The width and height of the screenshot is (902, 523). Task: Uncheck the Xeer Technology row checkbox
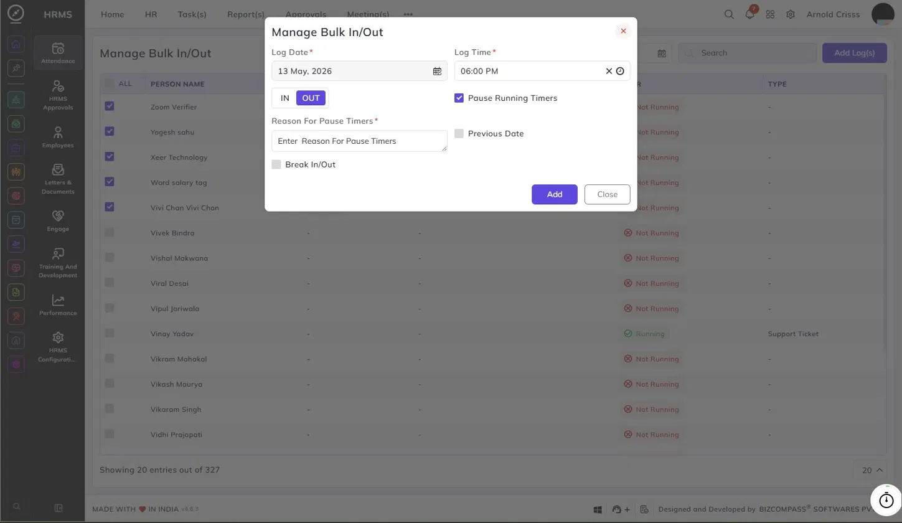tap(110, 156)
